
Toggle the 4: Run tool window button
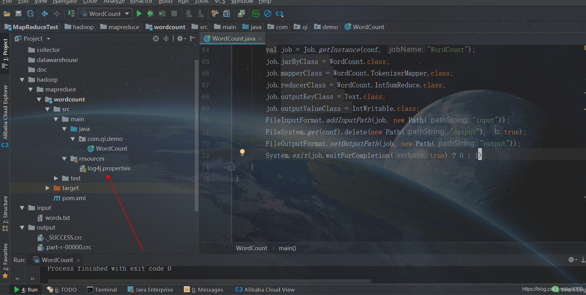pyautogui.click(x=26, y=290)
